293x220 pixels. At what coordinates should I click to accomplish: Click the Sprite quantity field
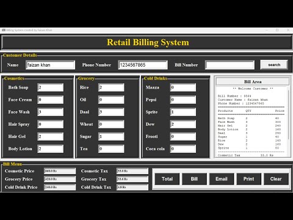[x=183, y=112]
